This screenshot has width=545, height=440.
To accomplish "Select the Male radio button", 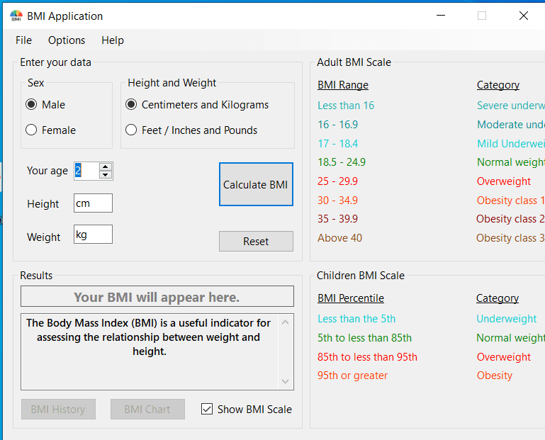I will coord(31,105).
